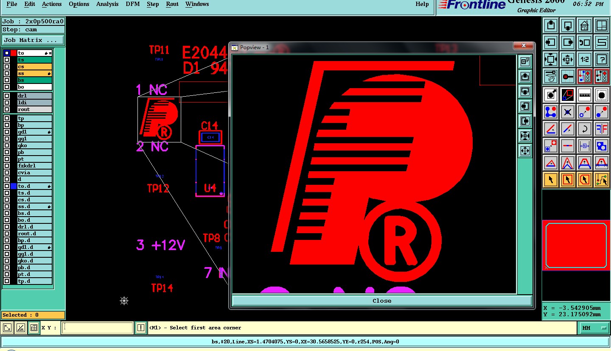
Task: Select the 'cvia' layer row
Action: pyautogui.click(x=34, y=173)
